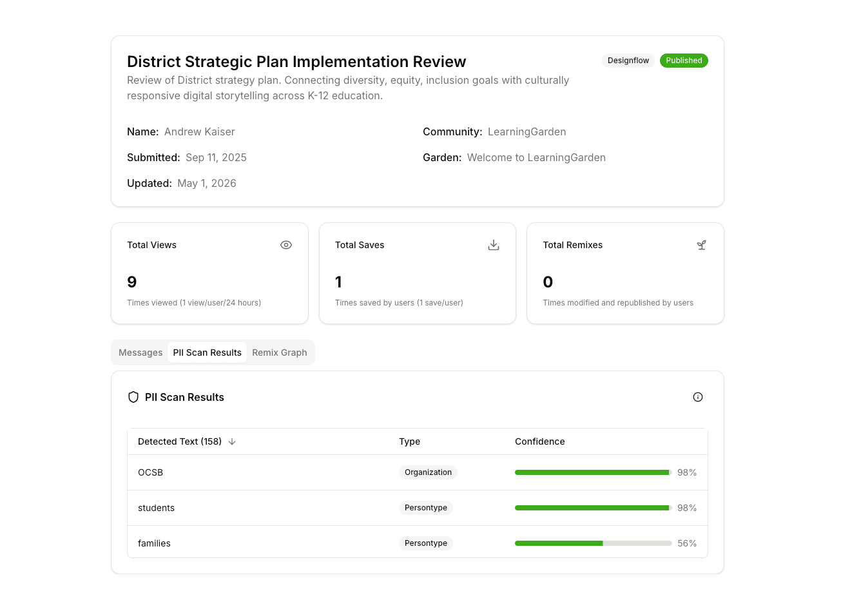Image resolution: width=841 pixels, height=609 pixels.
Task: Click 'Times saved by users (1 save/user)' text
Action: [x=399, y=303]
